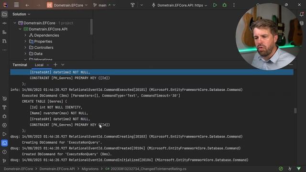Click the '[Id] int NOT NULL IDENTITY' line
306x172 pixels.
[x=56, y=107]
